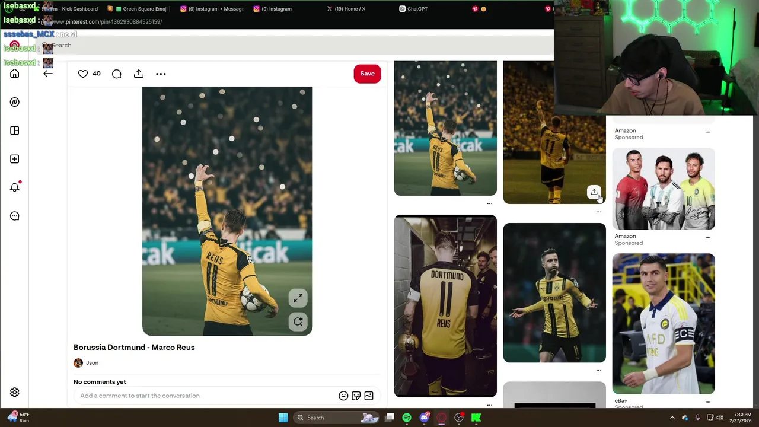The width and height of the screenshot is (759, 427).
Task: Like the pin with the heart icon
Action: pos(83,74)
